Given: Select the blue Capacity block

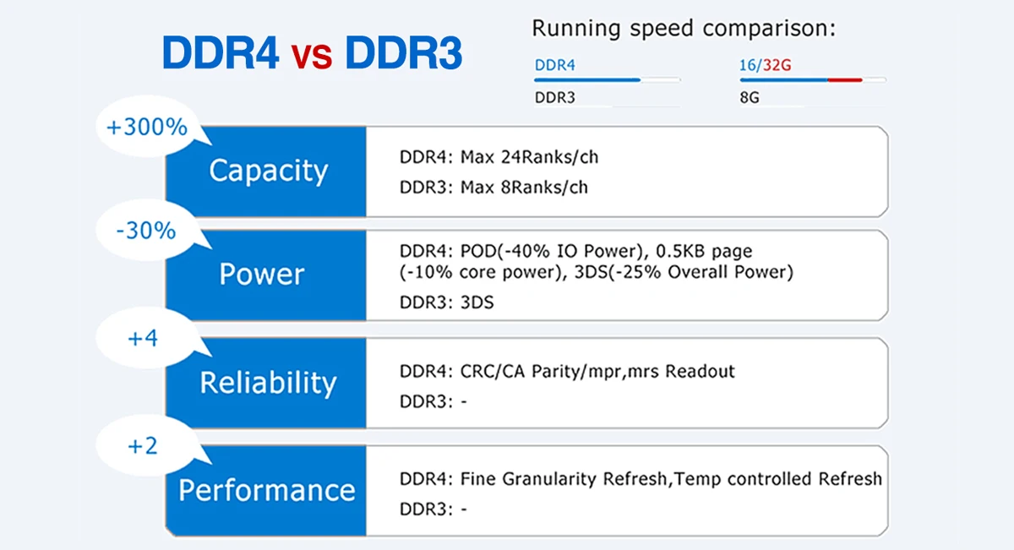Looking at the screenshot, I should pos(266,172).
